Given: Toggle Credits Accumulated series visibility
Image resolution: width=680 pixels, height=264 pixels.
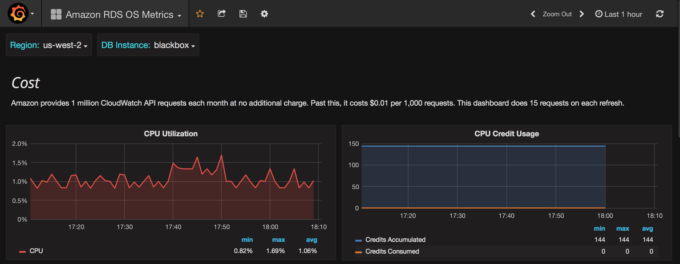Looking at the screenshot, I should (395, 240).
